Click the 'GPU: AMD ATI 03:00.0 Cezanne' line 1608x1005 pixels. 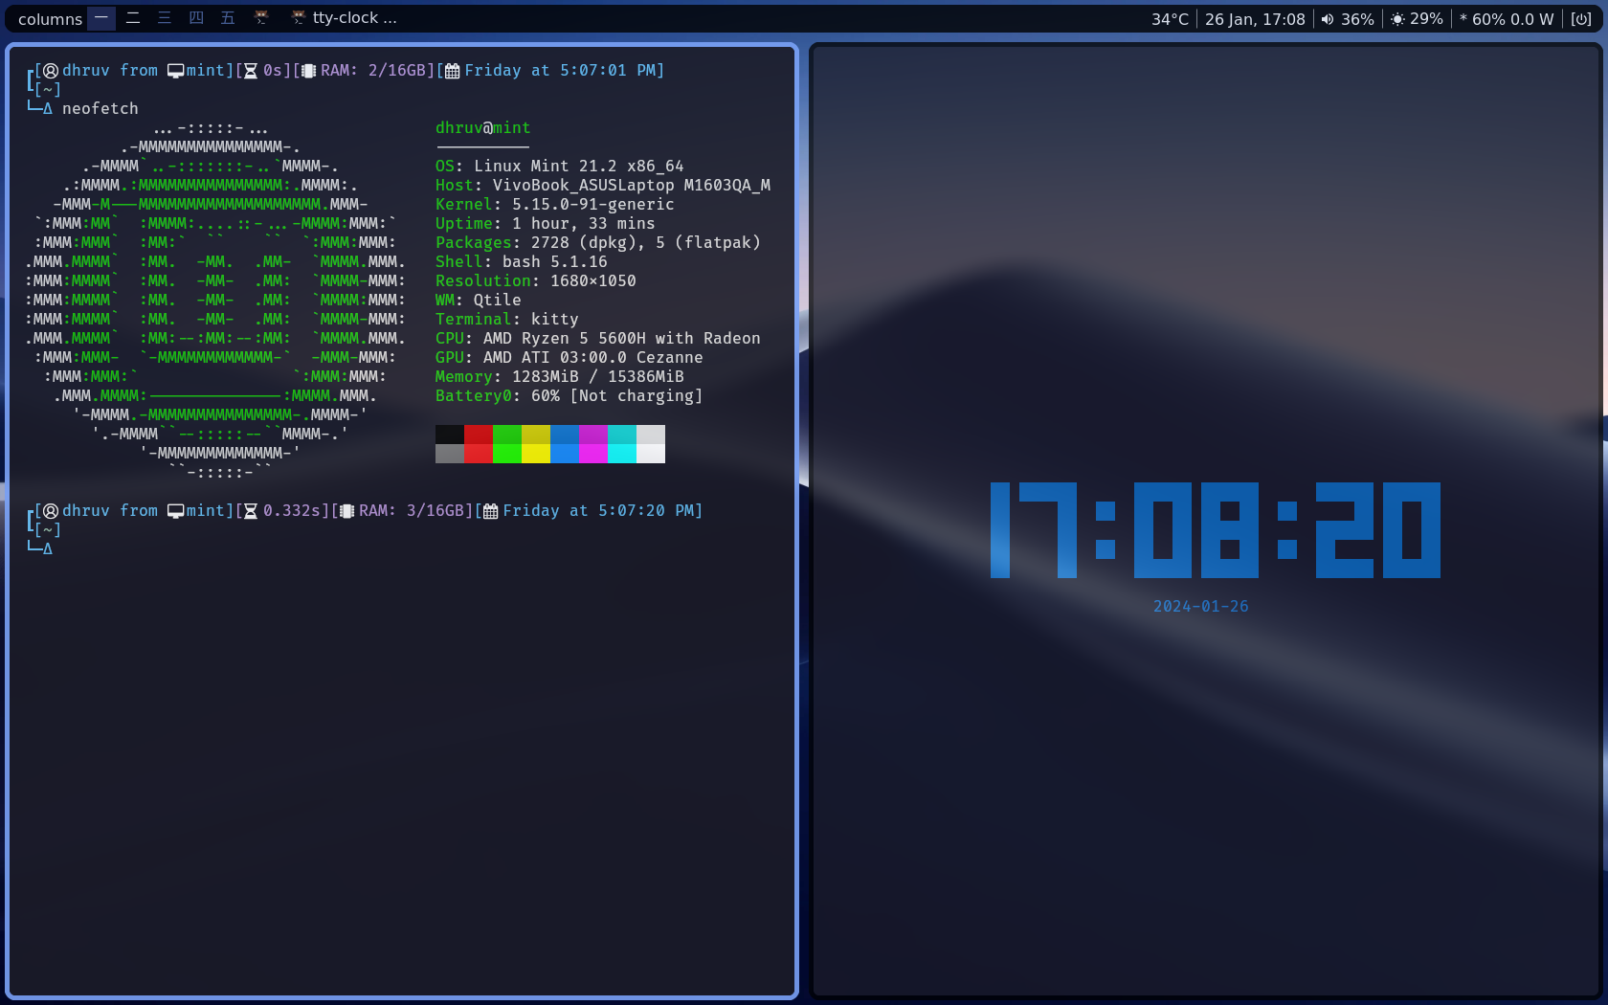click(569, 357)
